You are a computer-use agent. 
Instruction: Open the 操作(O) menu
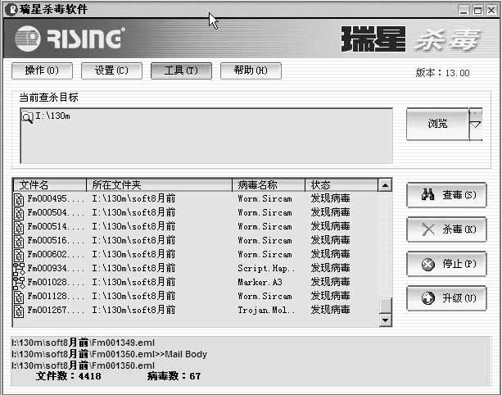[x=42, y=70]
